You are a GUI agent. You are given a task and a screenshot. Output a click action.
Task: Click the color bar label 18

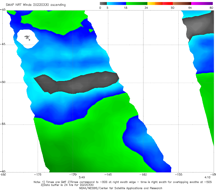click(126, 8)
